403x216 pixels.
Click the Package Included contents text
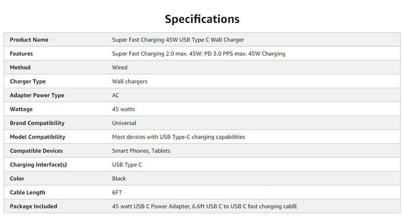pyautogui.click(x=205, y=206)
